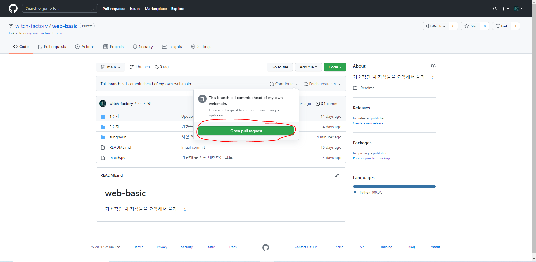The width and height of the screenshot is (536, 262).
Task: Star this repository
Action: (x=471, y=26)
